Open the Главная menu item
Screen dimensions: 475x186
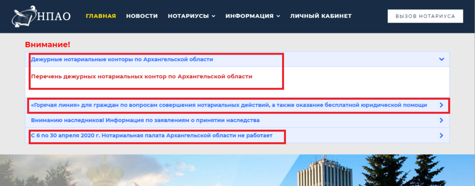101,16
